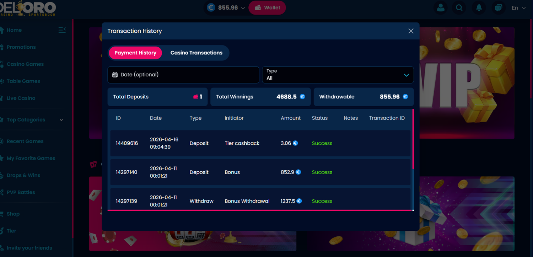The height and width of the screenshot is (257, 533).
Task: Click transaction ID 14297139
Action: [126, 201]
